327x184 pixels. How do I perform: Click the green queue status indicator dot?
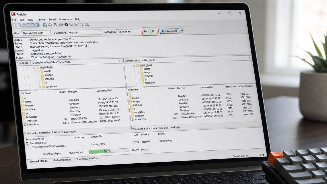260,155
